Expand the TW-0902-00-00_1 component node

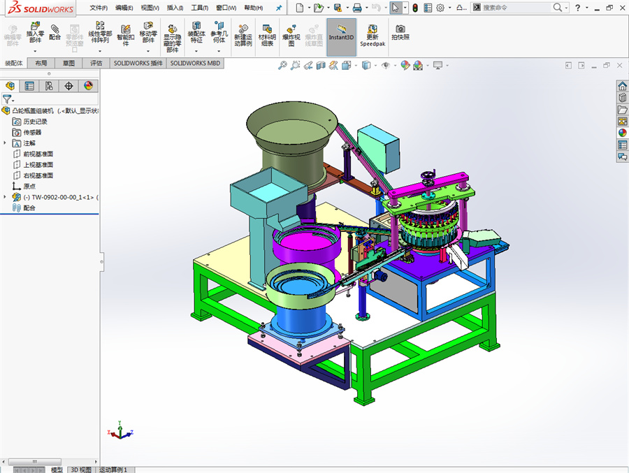pos(6,197)
